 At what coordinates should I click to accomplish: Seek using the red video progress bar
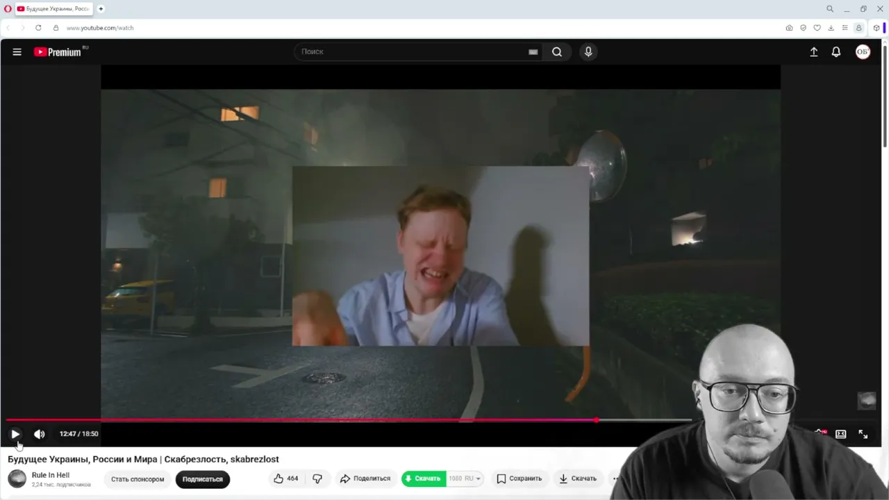tap(347, 420)
